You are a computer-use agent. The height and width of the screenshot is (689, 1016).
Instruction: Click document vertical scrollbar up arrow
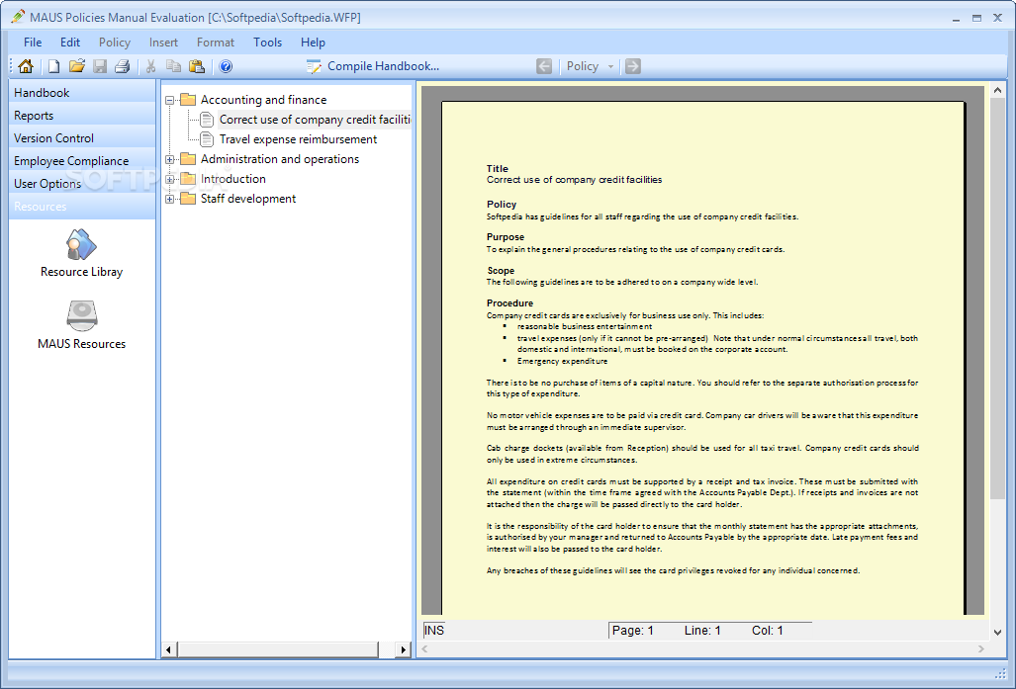(x=997, y=90)
